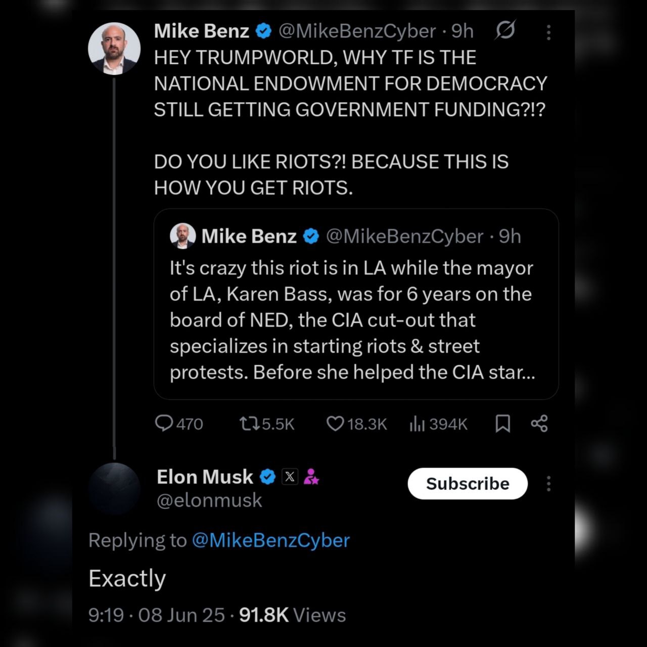Click the Grok slash icon beside 9h
Viewport: 647px width, 647px height.
pyautogui.click(x=505, y=31)
